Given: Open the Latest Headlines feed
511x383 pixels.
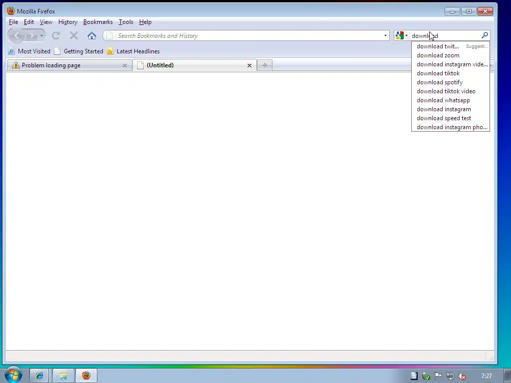Looking at the screenshot, I should point(133,51).
